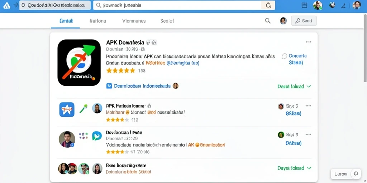Image resolution: width=367 pixels, height=183 pixels.
Task: Open the calendar icon in the top bar
Action: pos(304,5)
